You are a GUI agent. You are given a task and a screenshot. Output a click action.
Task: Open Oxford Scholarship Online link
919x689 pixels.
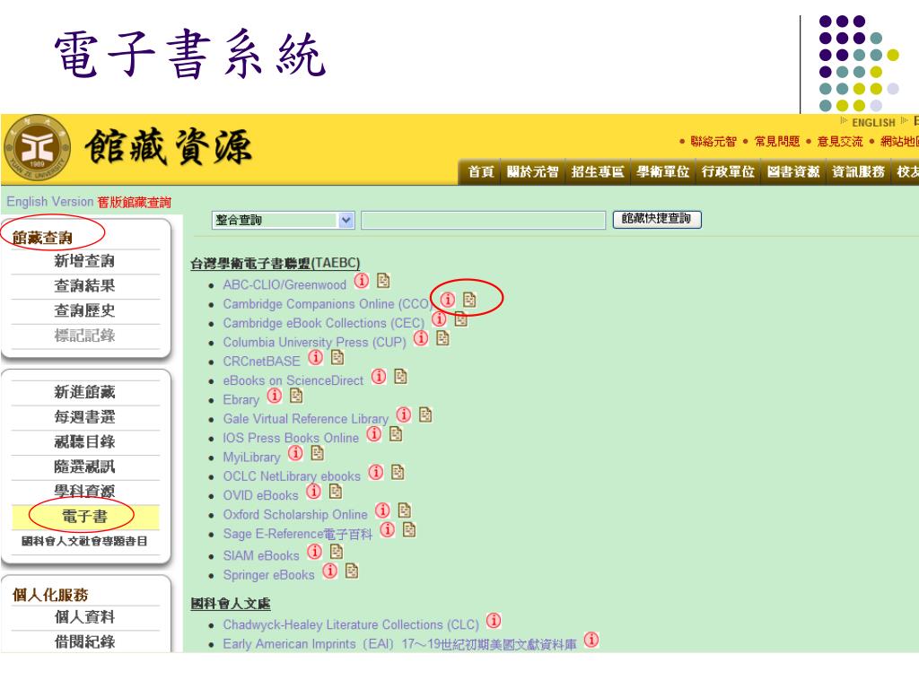[295, 515]
